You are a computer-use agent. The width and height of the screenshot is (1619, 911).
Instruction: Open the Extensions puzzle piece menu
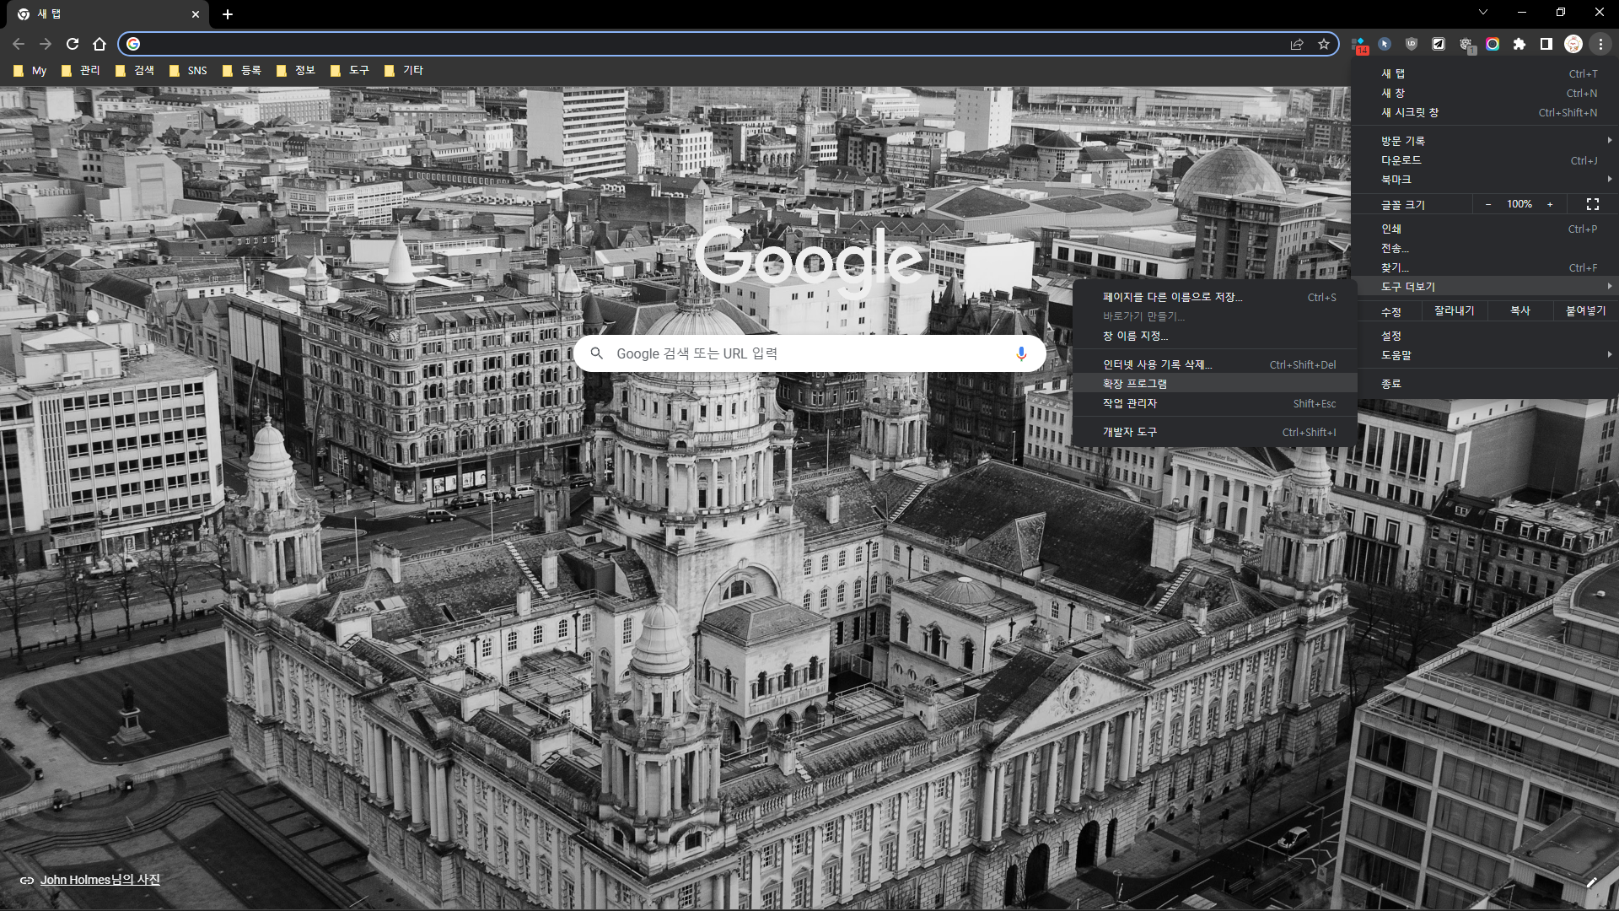coord(1519,44)
